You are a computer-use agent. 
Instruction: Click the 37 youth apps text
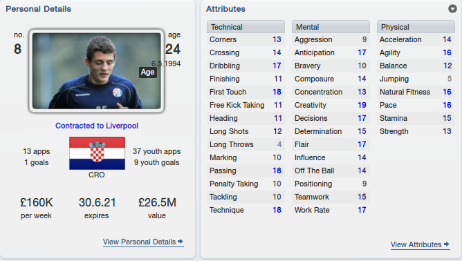[x=156, y=151]
